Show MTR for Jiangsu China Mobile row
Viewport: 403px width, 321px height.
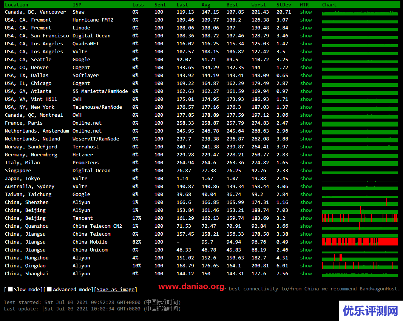[x=306, y=242]
